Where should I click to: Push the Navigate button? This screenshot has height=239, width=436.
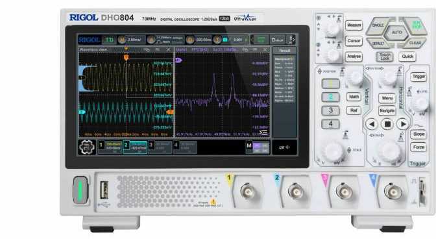(x=387, y=111)
